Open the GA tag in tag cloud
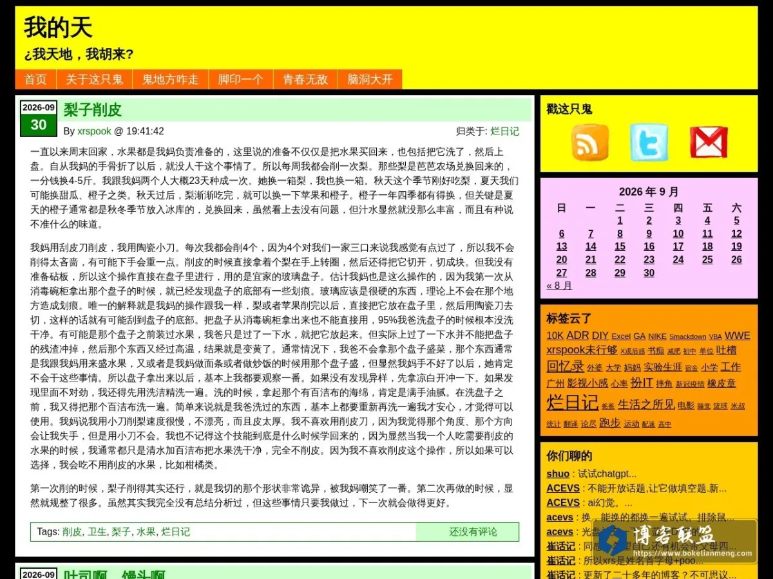Screen dimensions: 773x579 640,336
